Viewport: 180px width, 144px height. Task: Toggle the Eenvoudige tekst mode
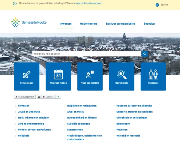[x=25, y=97]
